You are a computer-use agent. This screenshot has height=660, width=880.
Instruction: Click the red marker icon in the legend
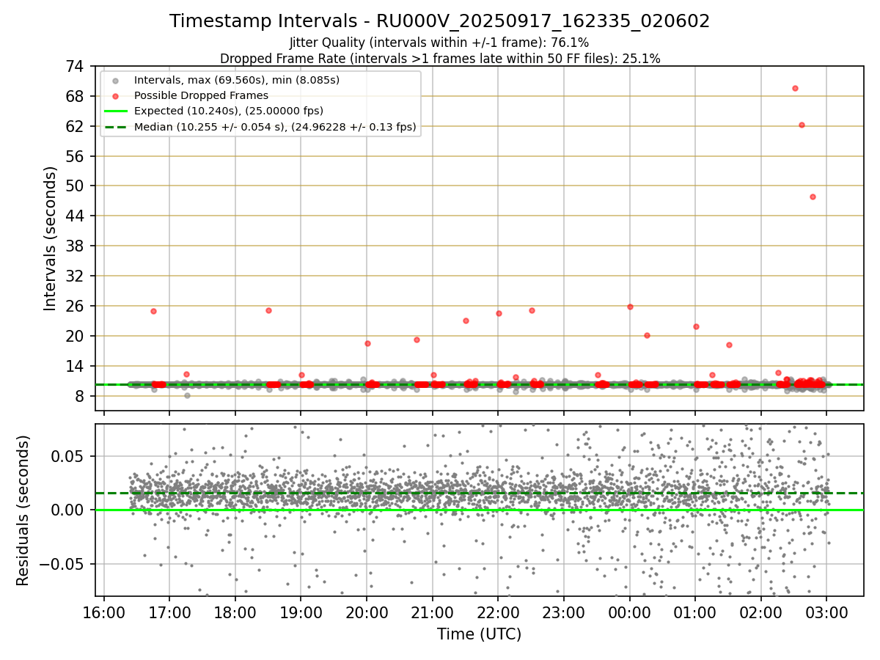116,95
